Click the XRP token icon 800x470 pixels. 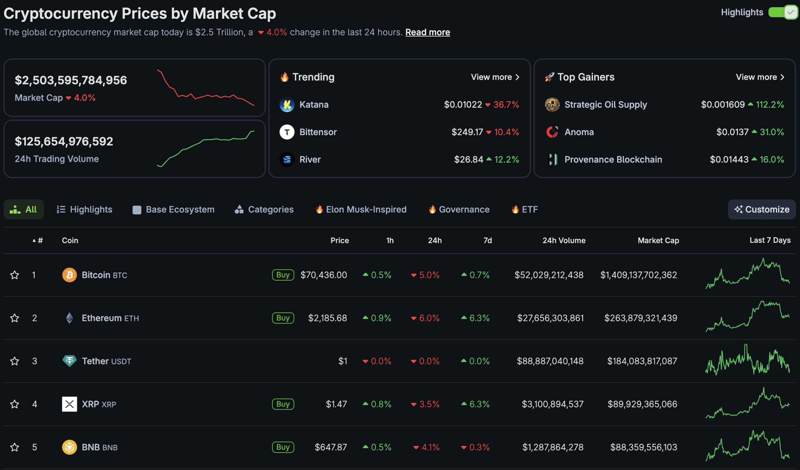point(69,404)
